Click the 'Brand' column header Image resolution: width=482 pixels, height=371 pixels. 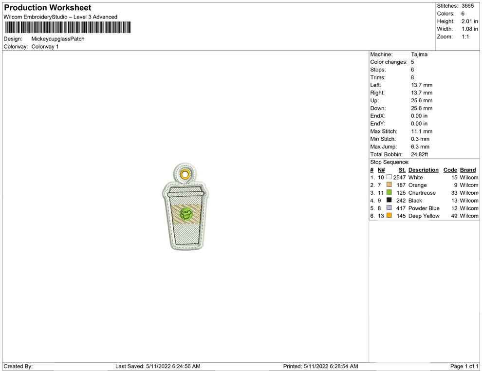pos(468,170)
